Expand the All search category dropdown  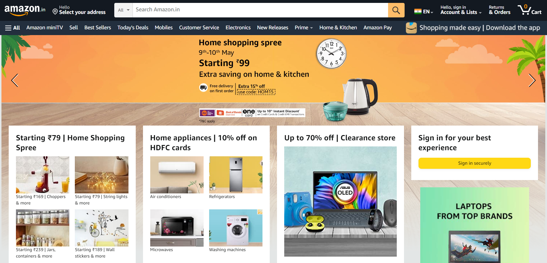[x=124, y=10]
